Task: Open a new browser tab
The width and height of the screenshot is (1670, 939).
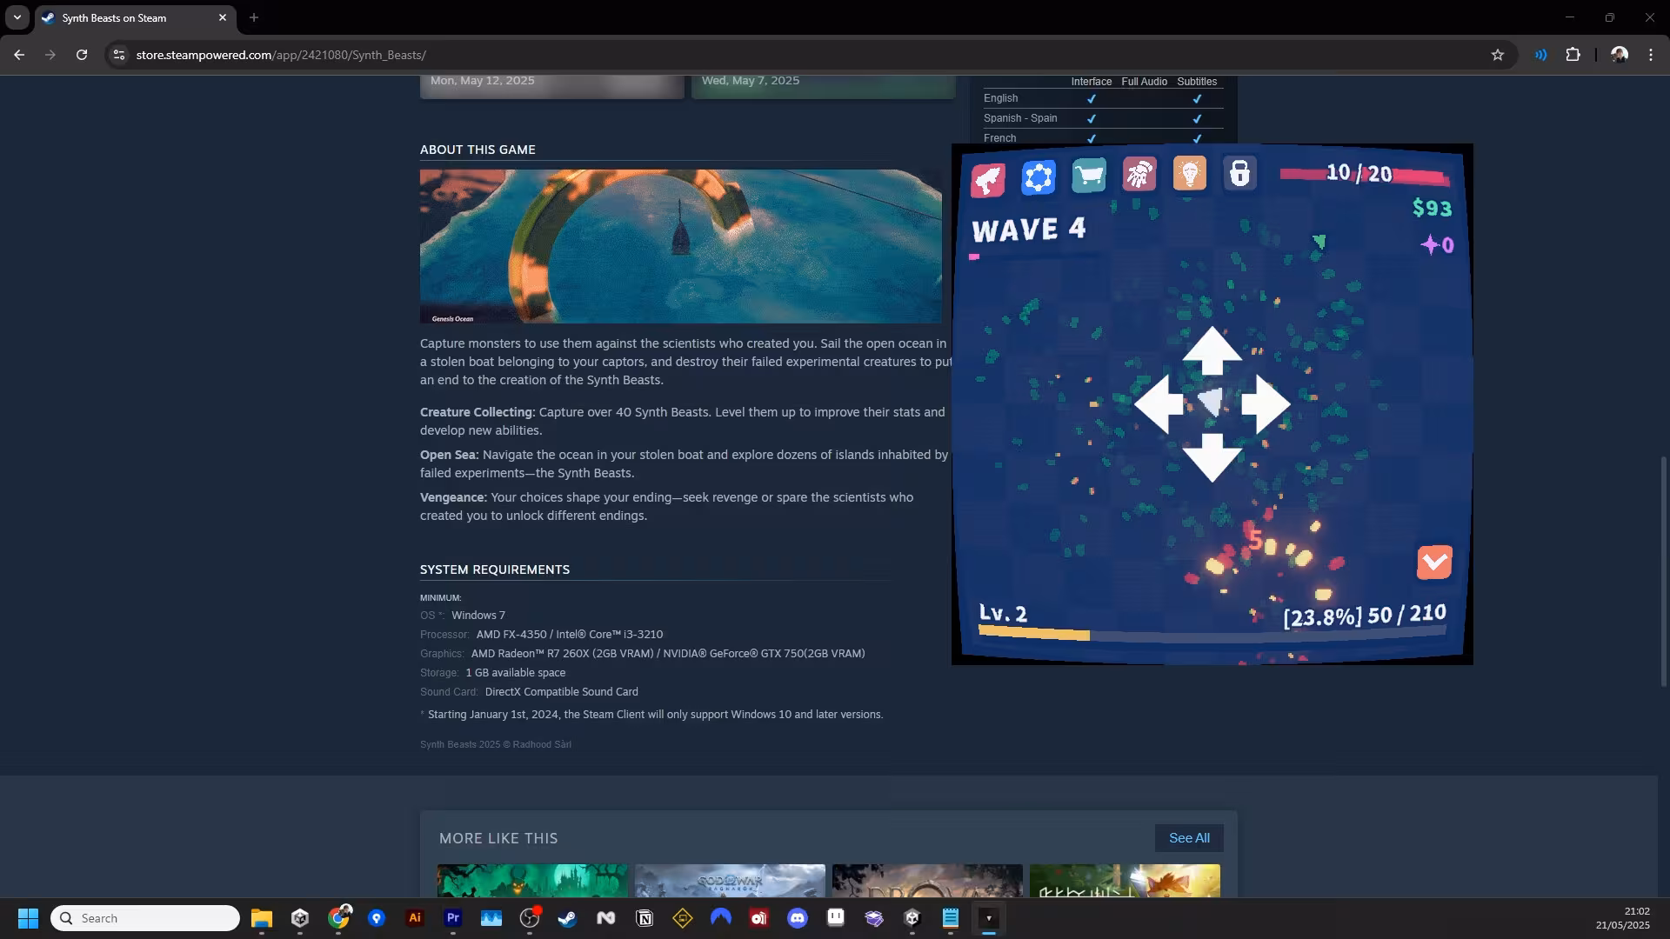Action: click(254, 17)
